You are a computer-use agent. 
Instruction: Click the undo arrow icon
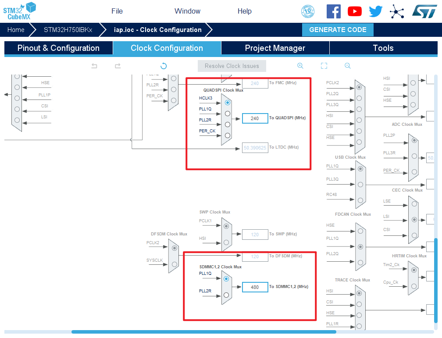[x=94, y=66]
